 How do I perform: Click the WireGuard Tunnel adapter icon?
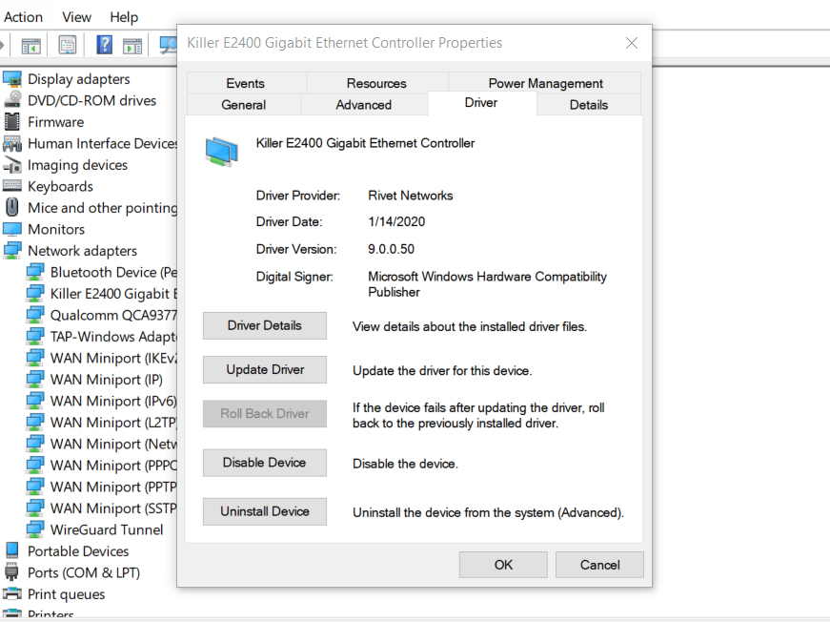pyautogui.click(x=35, y=529)
